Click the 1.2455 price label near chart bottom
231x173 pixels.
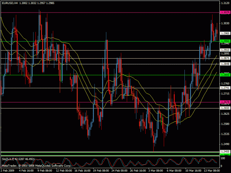pyautogui.click(x=225, y=152)
